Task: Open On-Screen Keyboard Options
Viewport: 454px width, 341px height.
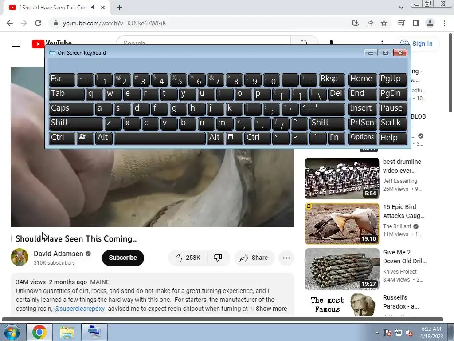Action: (363, 138)
